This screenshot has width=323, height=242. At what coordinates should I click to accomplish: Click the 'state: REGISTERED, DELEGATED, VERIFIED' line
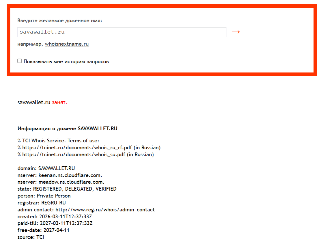coord(67,189)
